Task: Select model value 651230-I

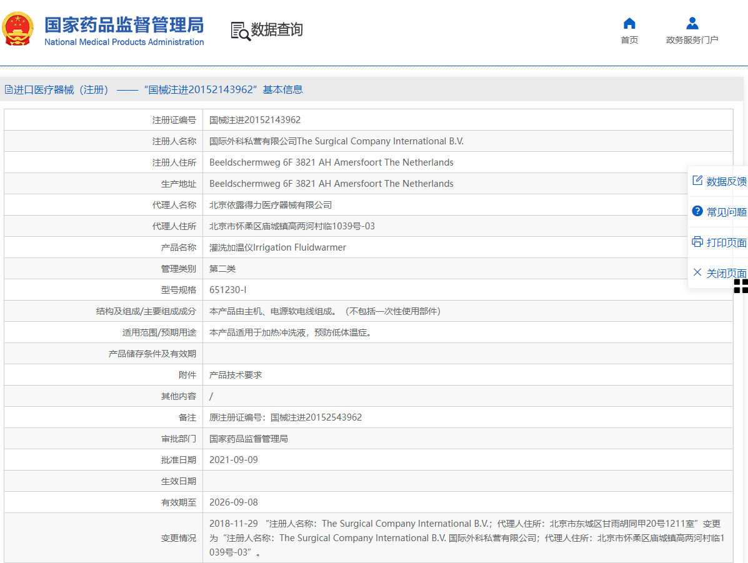Action: tap(227, 289)
